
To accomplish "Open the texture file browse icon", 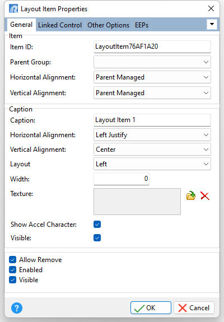I will point(191,195).
